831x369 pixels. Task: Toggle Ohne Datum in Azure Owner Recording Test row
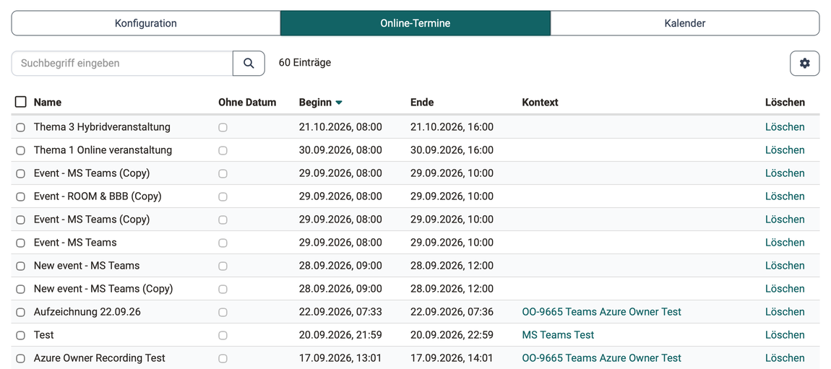point(223,358)
